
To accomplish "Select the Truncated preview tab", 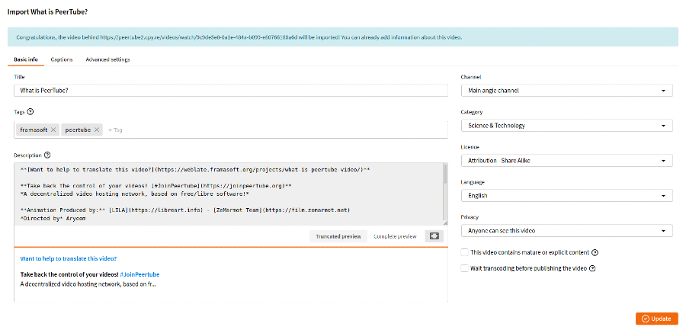I will 338,236.
